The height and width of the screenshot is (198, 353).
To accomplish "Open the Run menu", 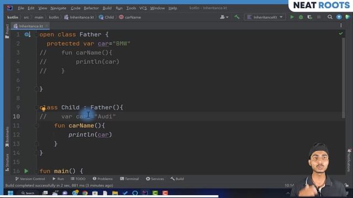I will coord(119,8).
